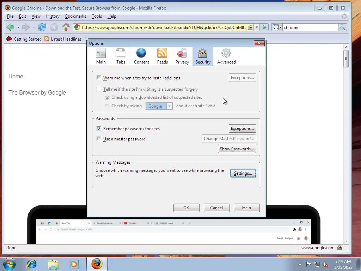Click Show Passwords button

[x=237, y=149]
